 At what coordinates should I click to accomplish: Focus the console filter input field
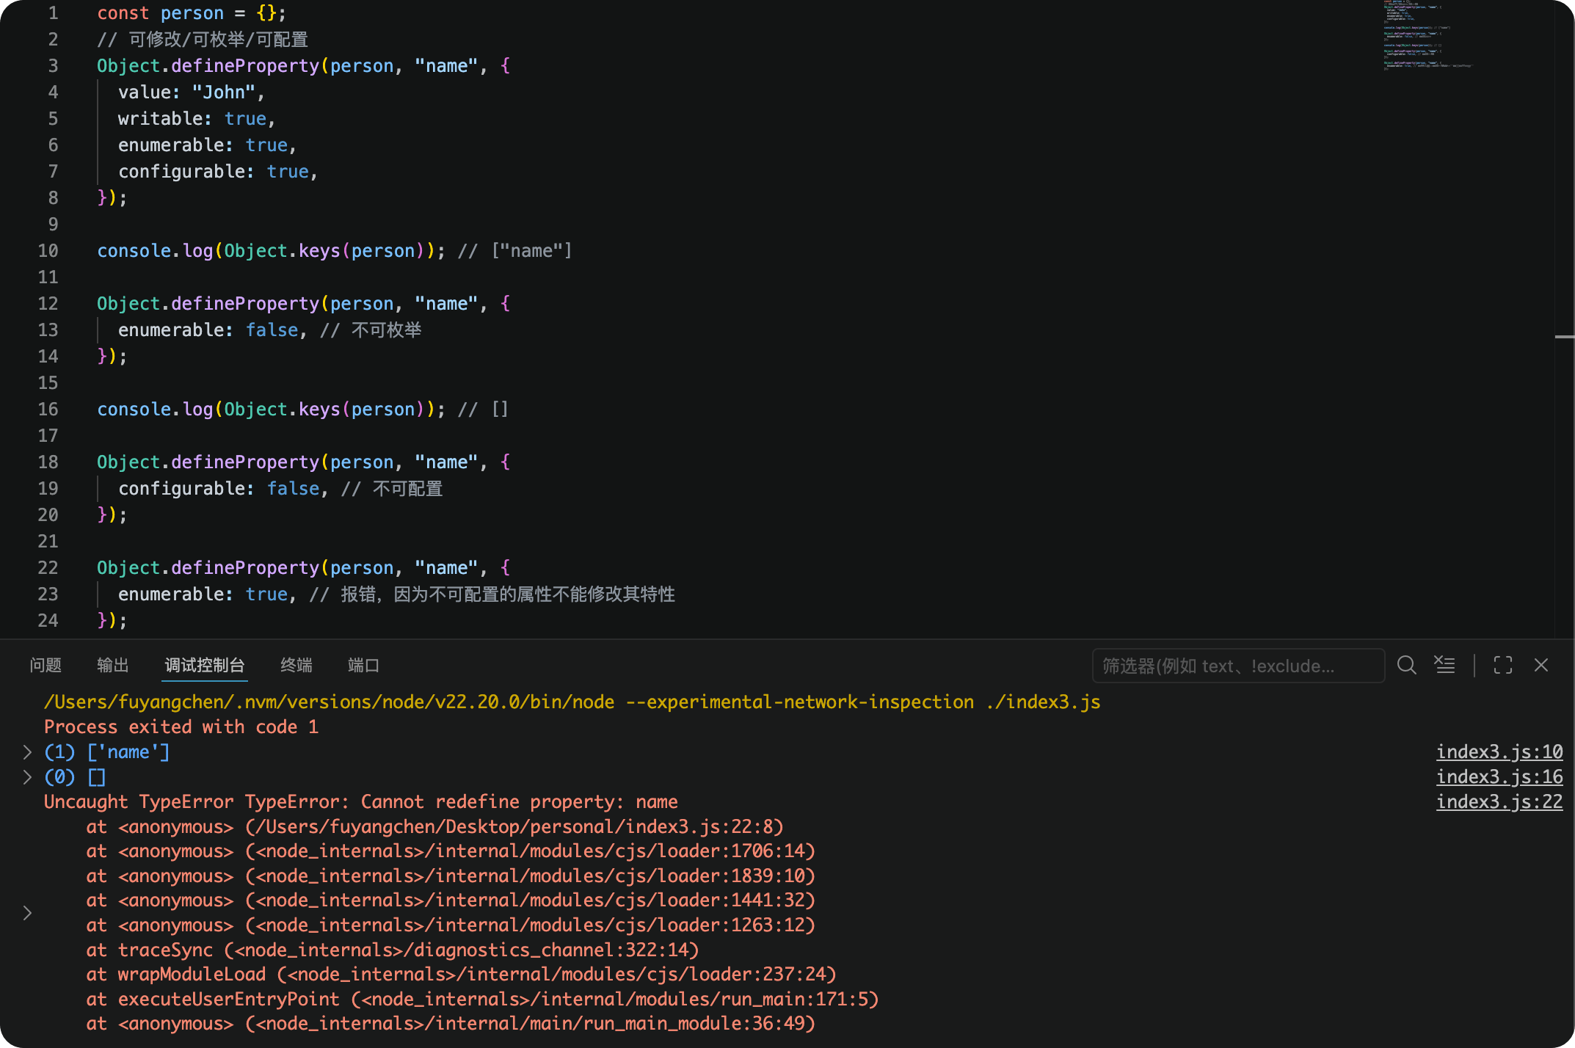pyautogui.click(x=1238, y=666)
